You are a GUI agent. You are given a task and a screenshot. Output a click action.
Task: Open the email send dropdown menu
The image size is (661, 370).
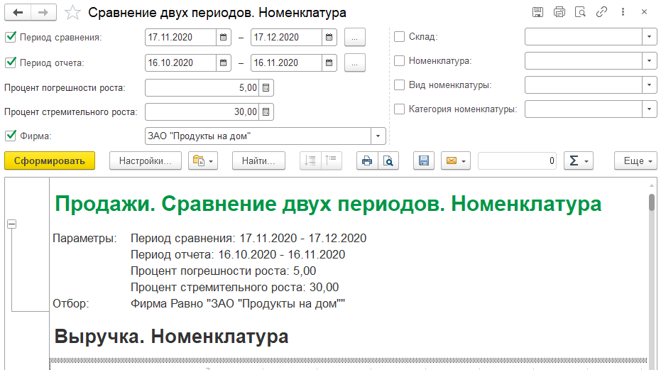coord(456,161)
